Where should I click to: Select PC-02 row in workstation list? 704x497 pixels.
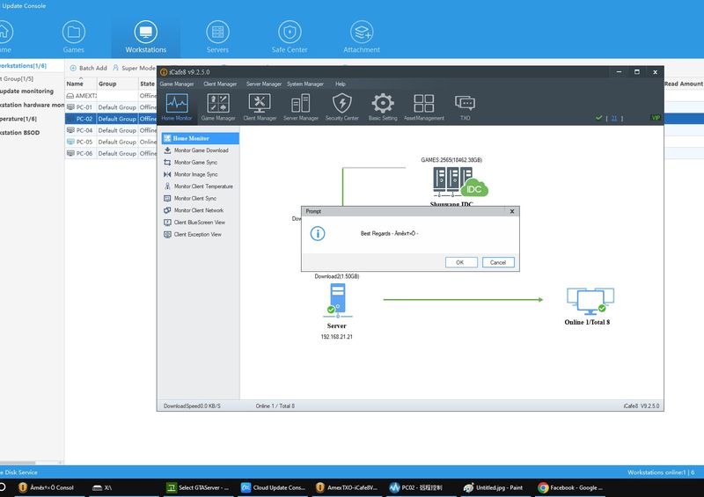(x=111, y=119)
